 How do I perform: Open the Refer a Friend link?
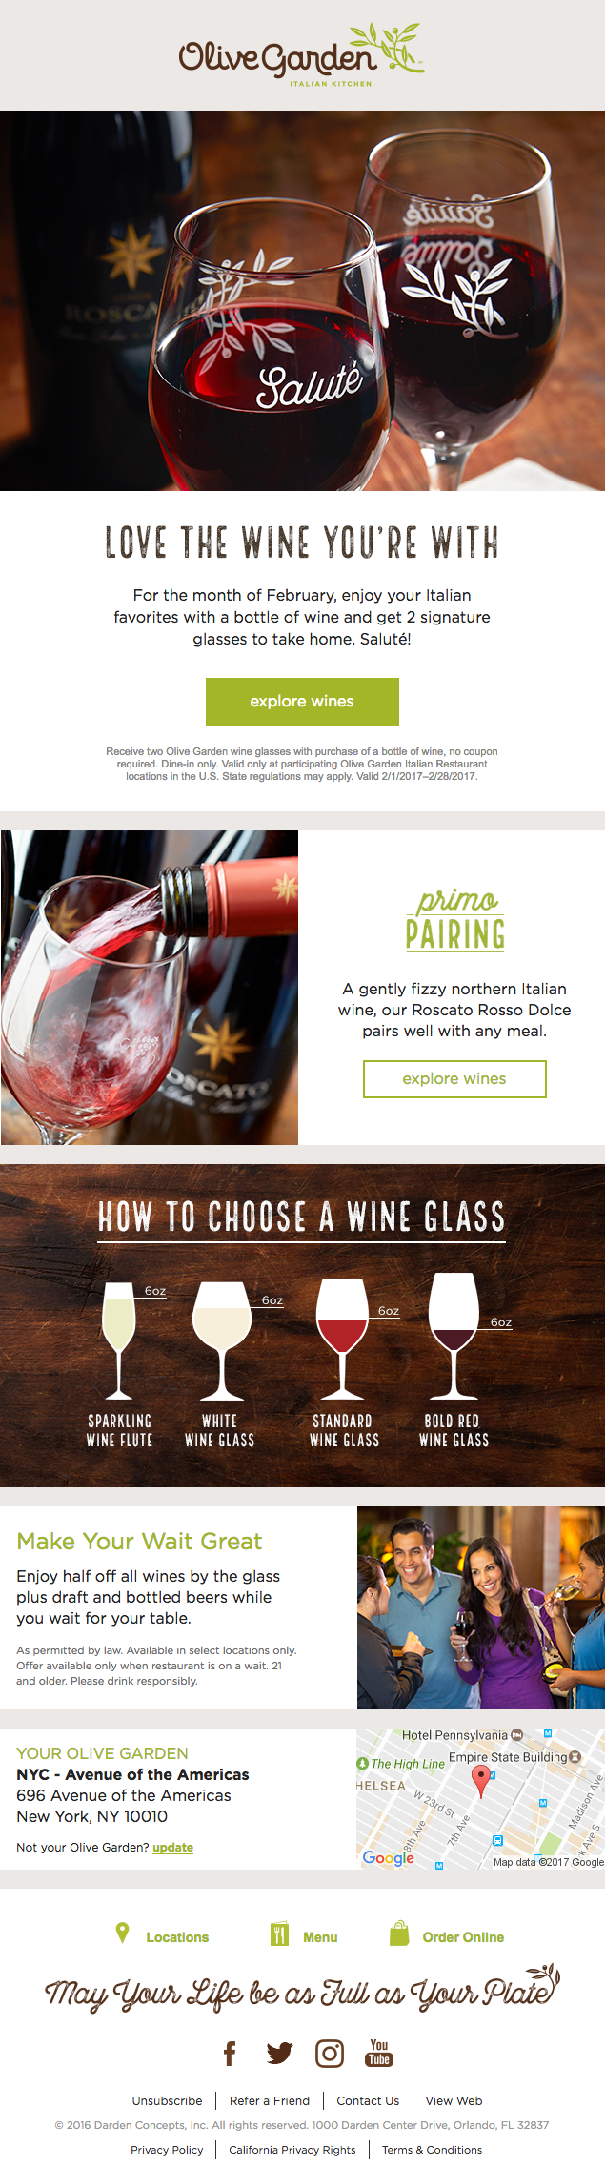click(270, 2100)
